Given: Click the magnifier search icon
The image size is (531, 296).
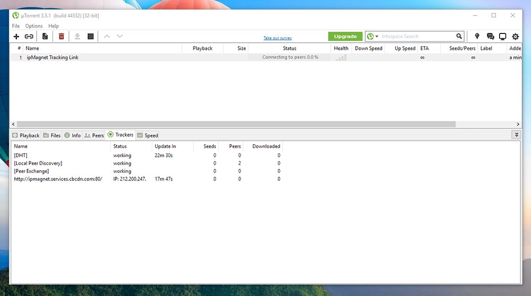Looking at the screenshot, I should (459, 37).
